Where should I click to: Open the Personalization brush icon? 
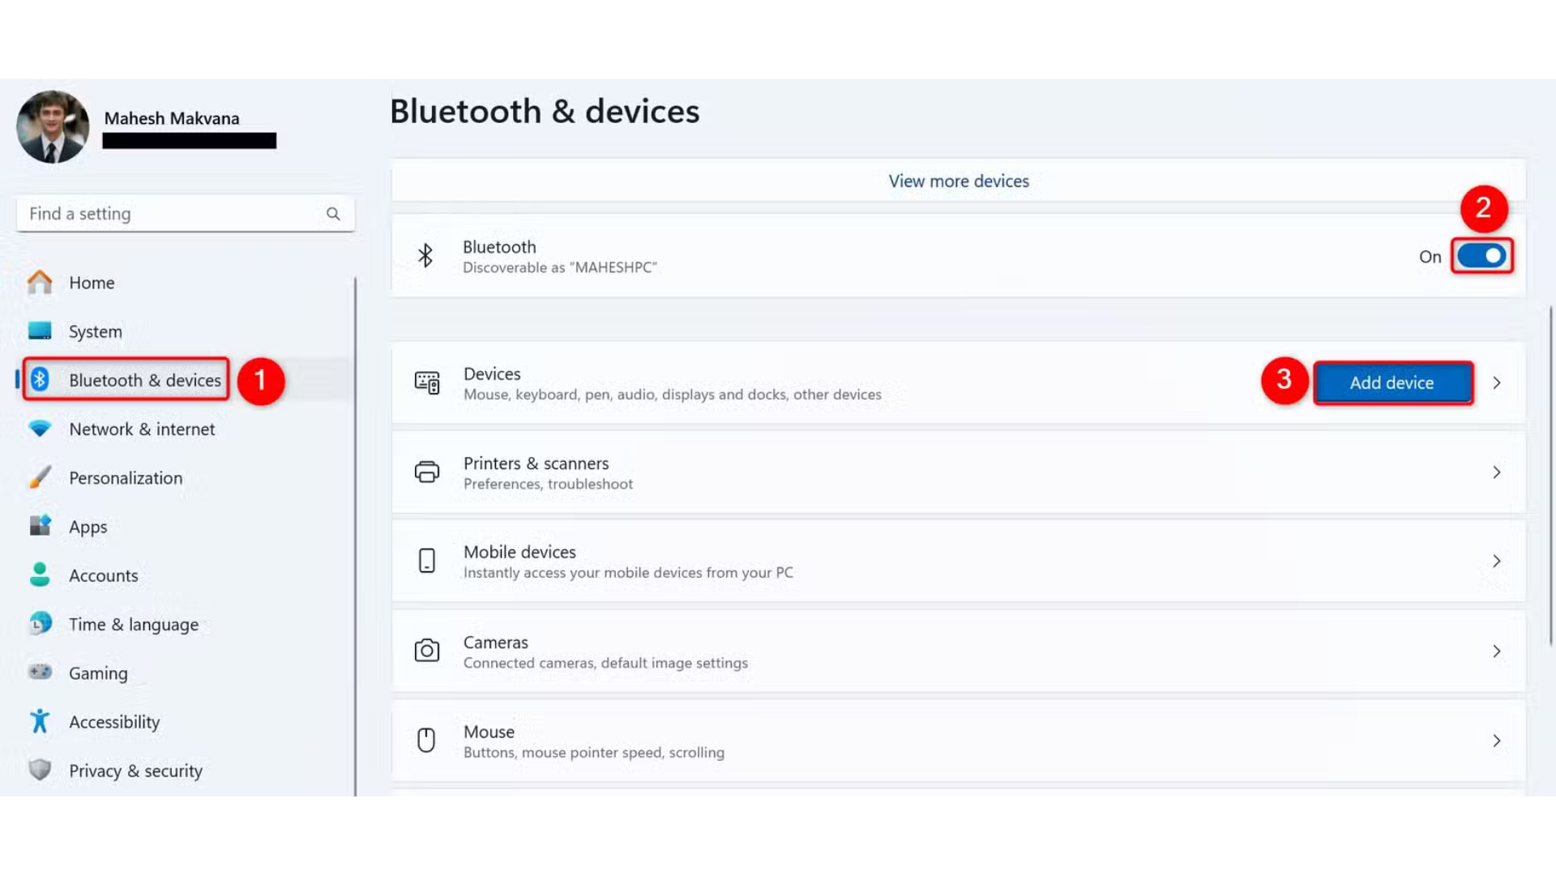coord(41,477)
